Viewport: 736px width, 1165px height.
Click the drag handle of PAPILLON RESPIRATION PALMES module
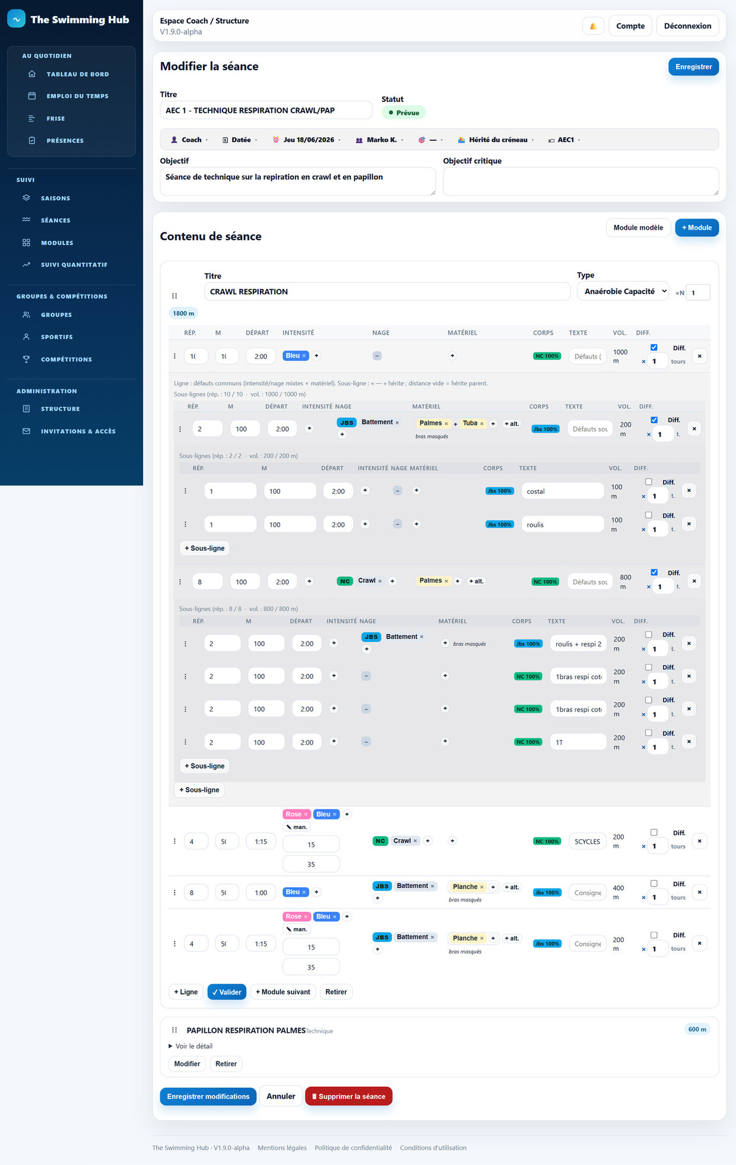[x=175, y=1030]
